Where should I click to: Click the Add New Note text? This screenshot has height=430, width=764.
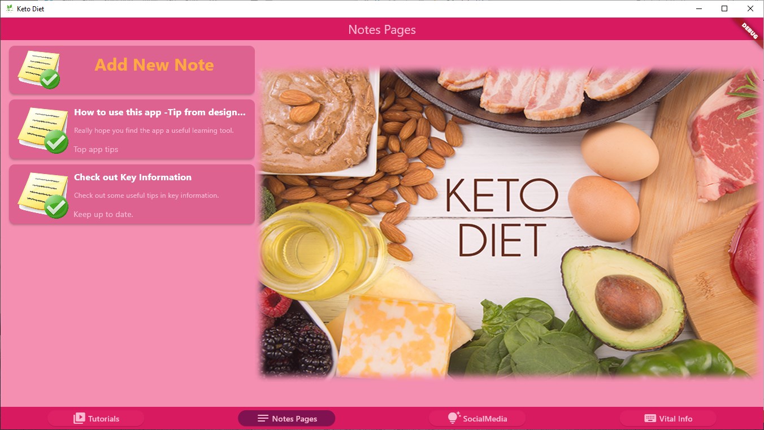click(154, 65)
